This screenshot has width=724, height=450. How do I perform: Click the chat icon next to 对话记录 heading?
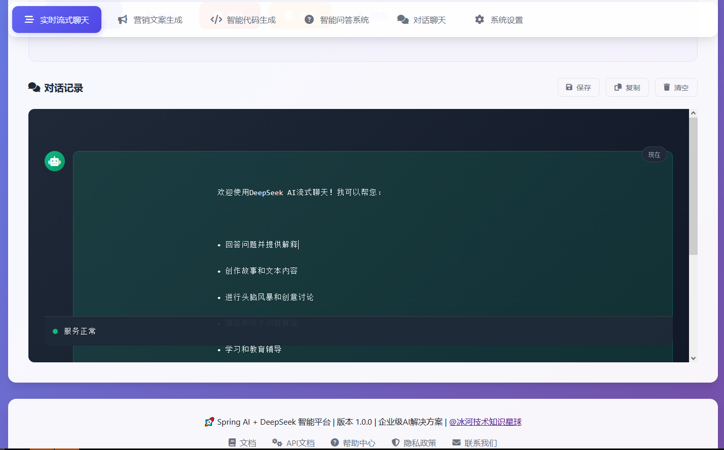point(34,88)
